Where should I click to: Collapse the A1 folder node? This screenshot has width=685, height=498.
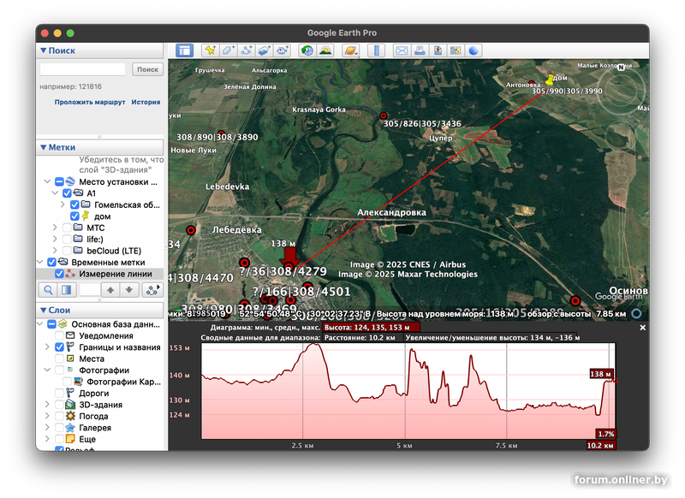(55, 193)
